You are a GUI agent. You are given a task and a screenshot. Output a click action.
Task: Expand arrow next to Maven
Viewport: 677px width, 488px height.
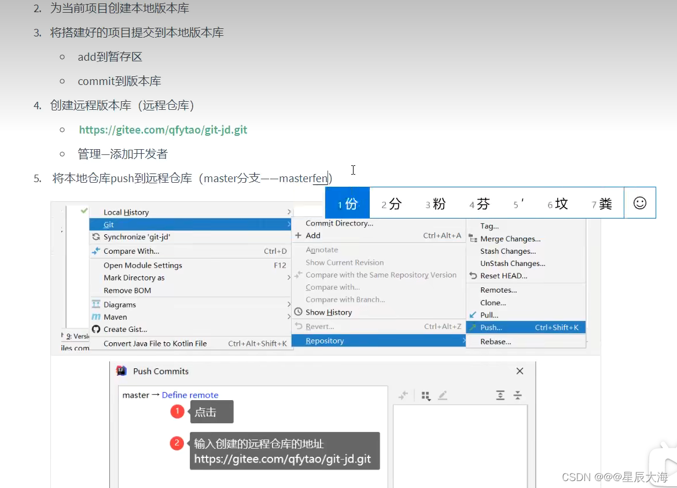click(x=289, y=317)
